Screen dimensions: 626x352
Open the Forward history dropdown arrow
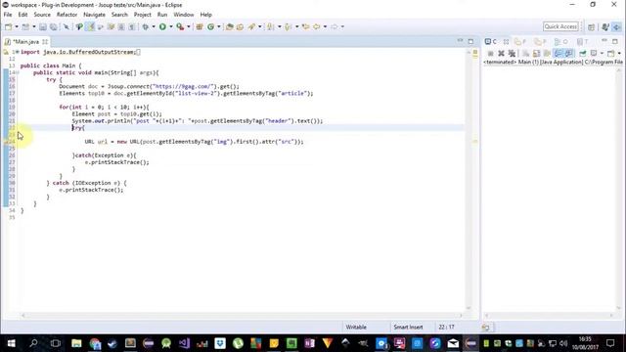[x=342, y=26]
